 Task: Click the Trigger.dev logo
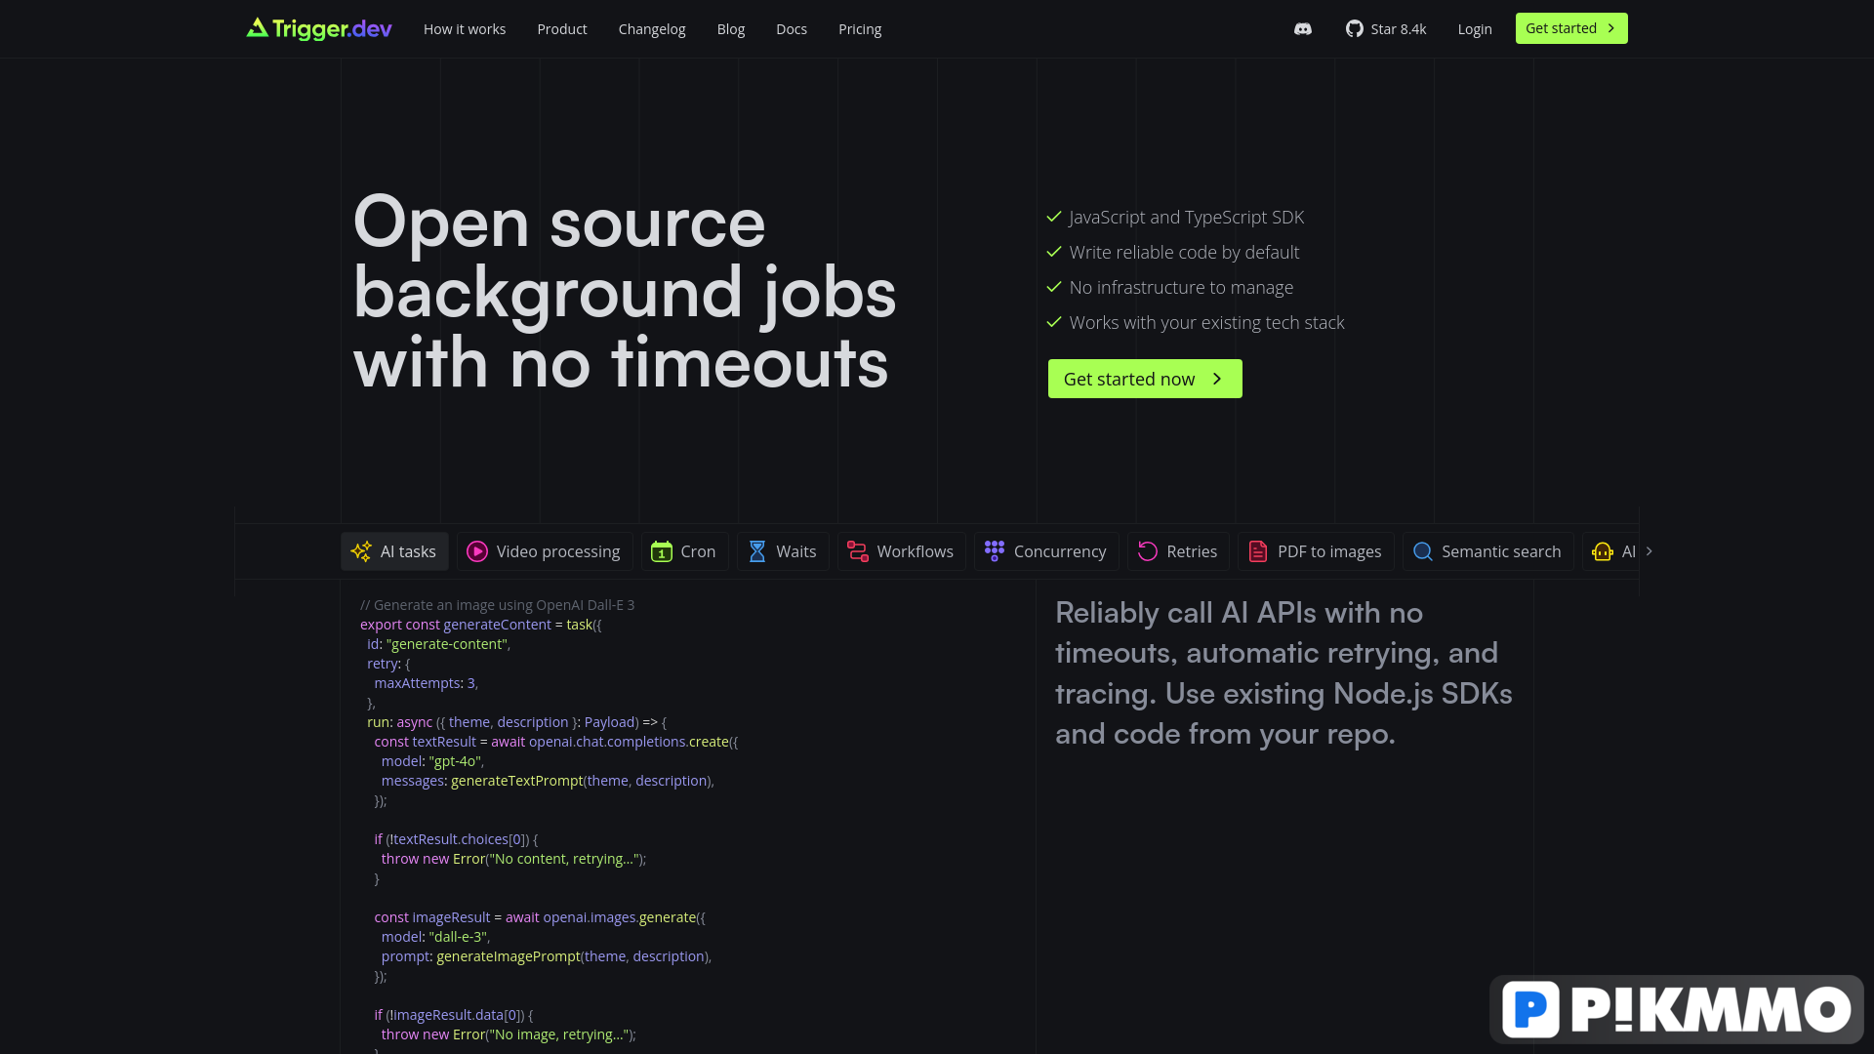pyautogui.click(x=319, y=28)
